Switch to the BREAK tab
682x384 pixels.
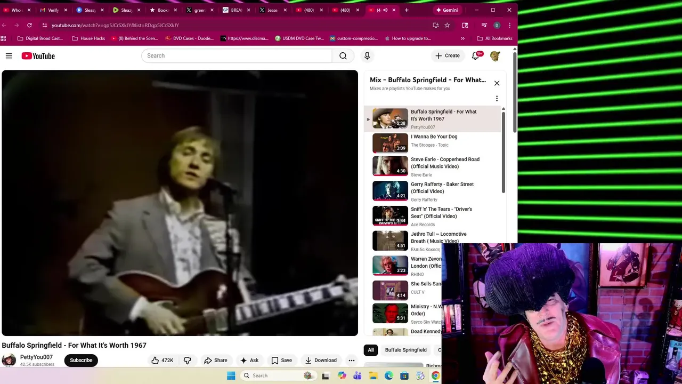click(x=235, y=10)
